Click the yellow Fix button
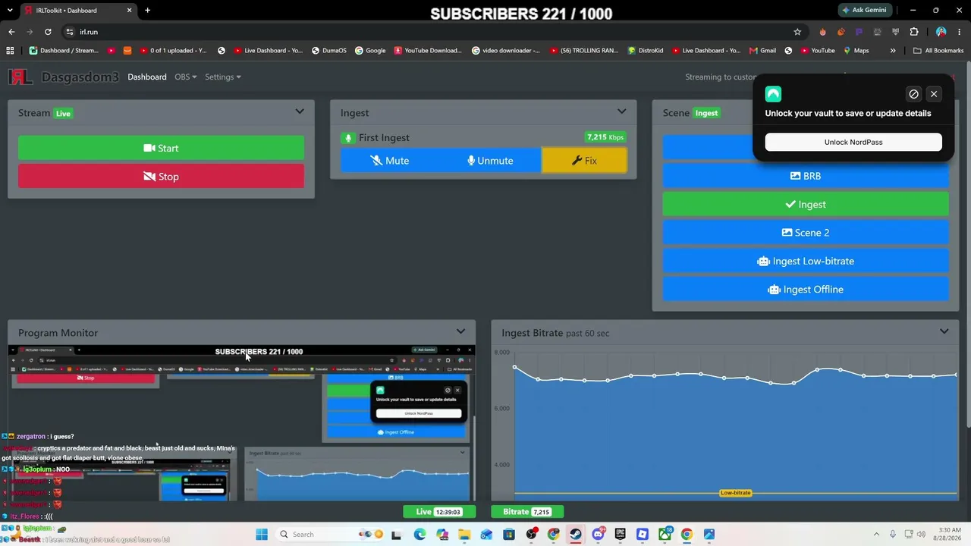Viewport: 971px width, 546px height. (584, 161)
